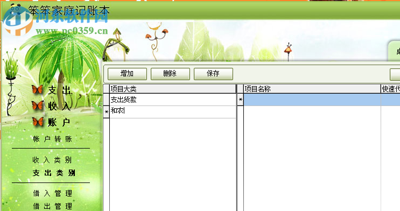Image resolution: width=400 pixels, height=211 pixels.
Task: Click asterisk row marker in 项目名称 table
Action: click(x=240, y=100)
